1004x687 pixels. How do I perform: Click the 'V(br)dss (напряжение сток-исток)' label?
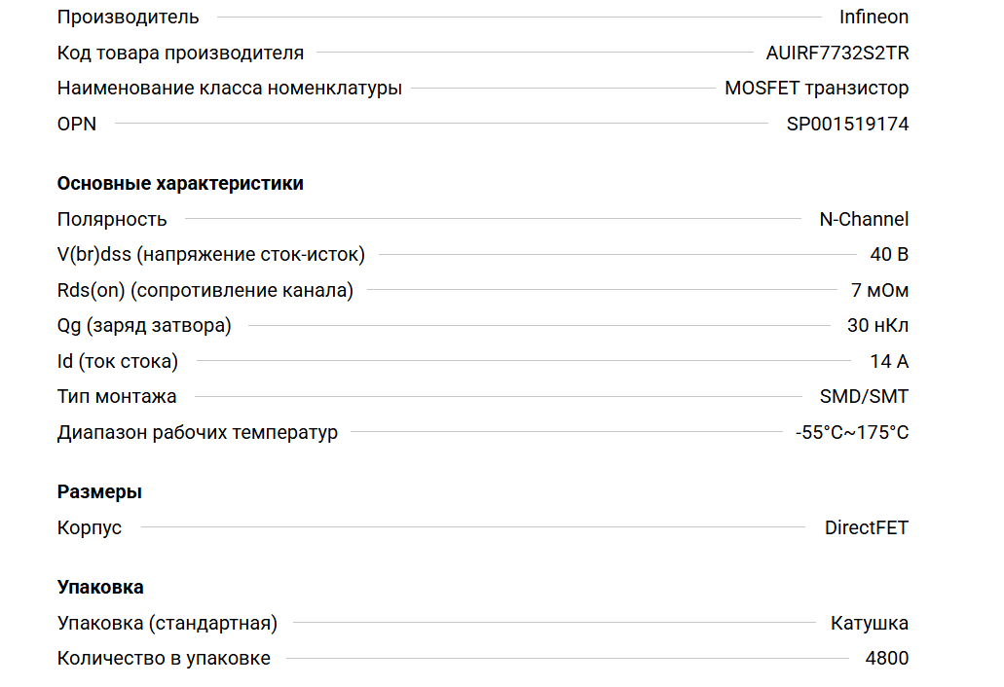211,255
